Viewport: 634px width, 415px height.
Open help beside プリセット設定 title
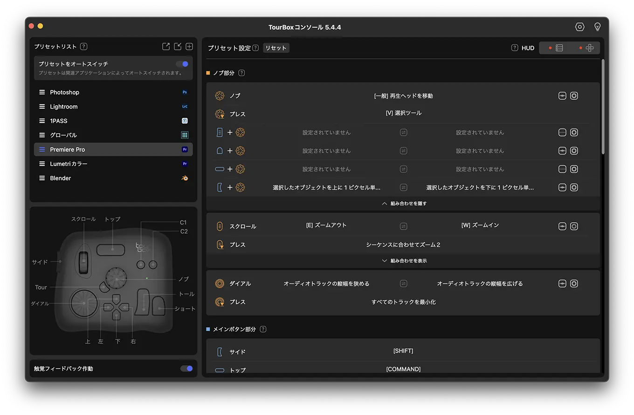pos(255,48)
